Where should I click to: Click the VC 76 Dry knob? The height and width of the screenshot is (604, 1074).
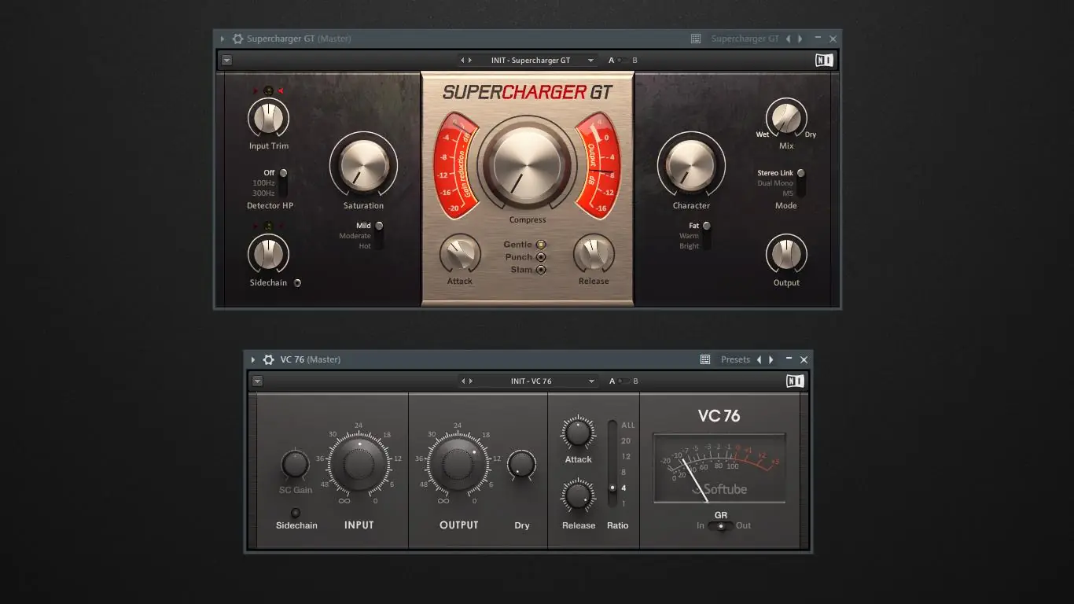[521, 465]
